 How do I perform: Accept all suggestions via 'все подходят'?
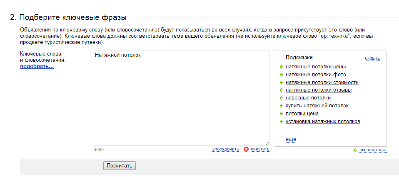[373, 150]
